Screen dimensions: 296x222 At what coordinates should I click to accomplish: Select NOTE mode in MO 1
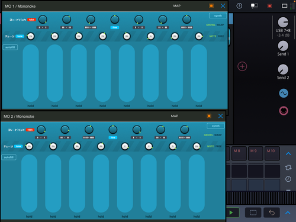coord(213,36)
